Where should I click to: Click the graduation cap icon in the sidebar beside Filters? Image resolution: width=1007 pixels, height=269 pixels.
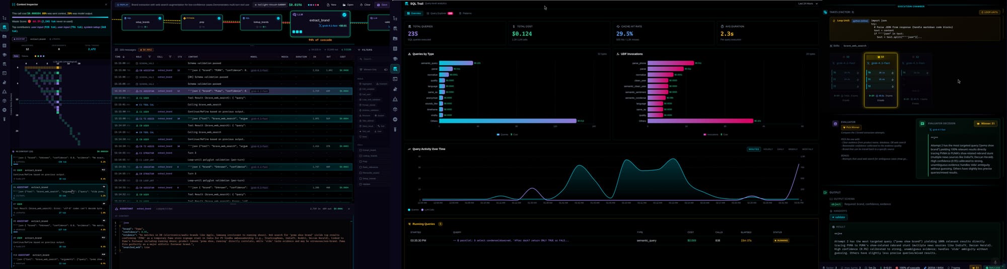pos(395,59)
